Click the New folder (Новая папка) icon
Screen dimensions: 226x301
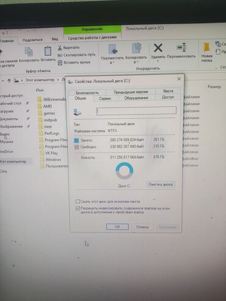tap(206, 48)
